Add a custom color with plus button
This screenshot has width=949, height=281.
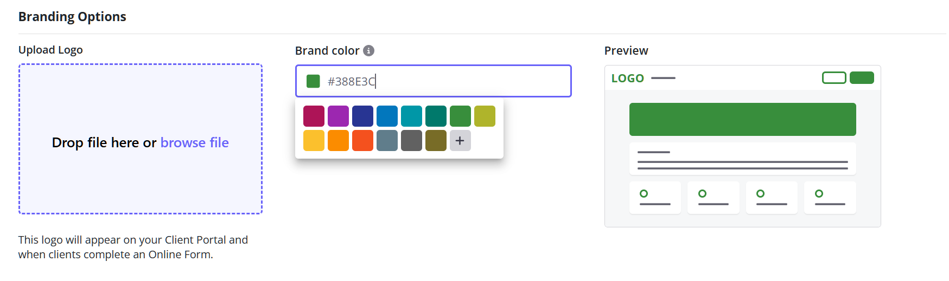[460, 141]
